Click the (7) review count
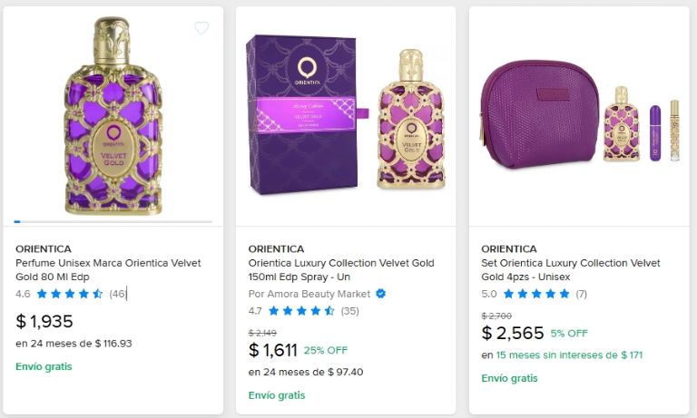 coord(581,294)
